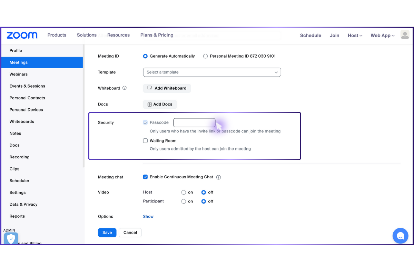
Task: Open Meetings in the sidebar
Action: pyautogui.click(x=42, y=62)
